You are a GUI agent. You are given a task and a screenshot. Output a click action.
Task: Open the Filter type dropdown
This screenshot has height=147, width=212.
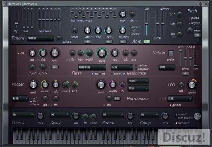pyautogui.click(x=92, y=67)
